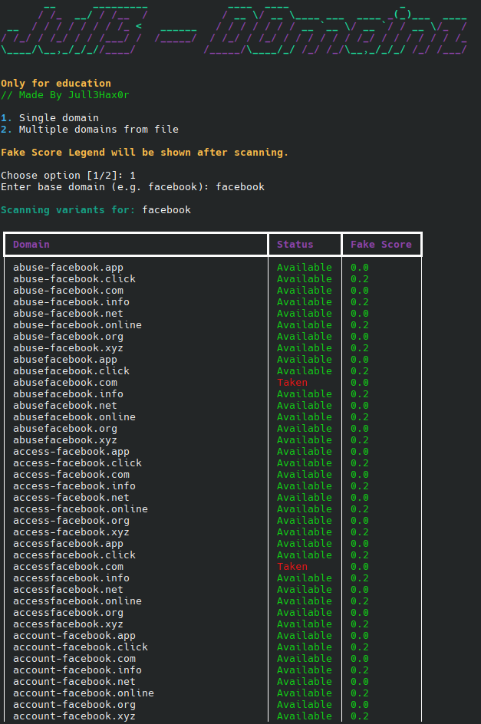Select account-facebook.click domain
The height and width of the screenshot is (724, 481).
[x=81, y=647]
